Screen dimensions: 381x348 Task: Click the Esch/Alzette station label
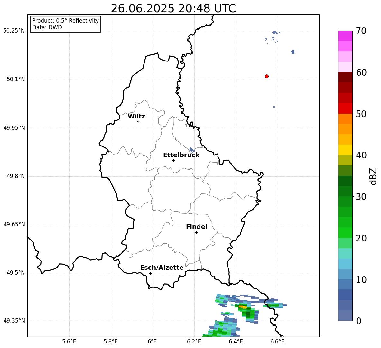[162, 268]
